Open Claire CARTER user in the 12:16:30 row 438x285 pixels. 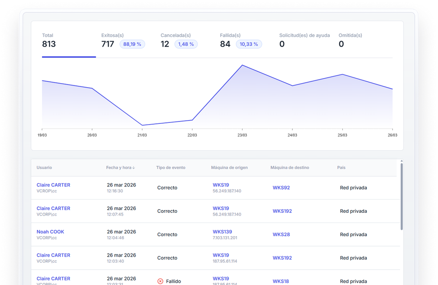53,185
